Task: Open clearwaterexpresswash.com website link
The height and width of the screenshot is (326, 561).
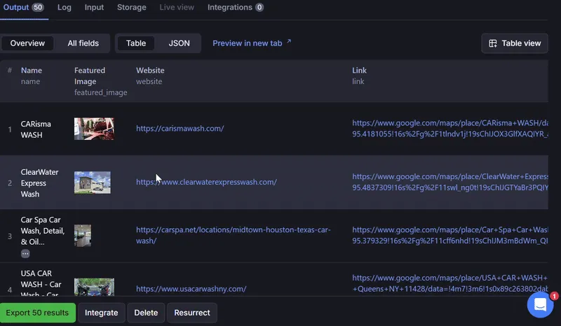Action: coord(206,182)
